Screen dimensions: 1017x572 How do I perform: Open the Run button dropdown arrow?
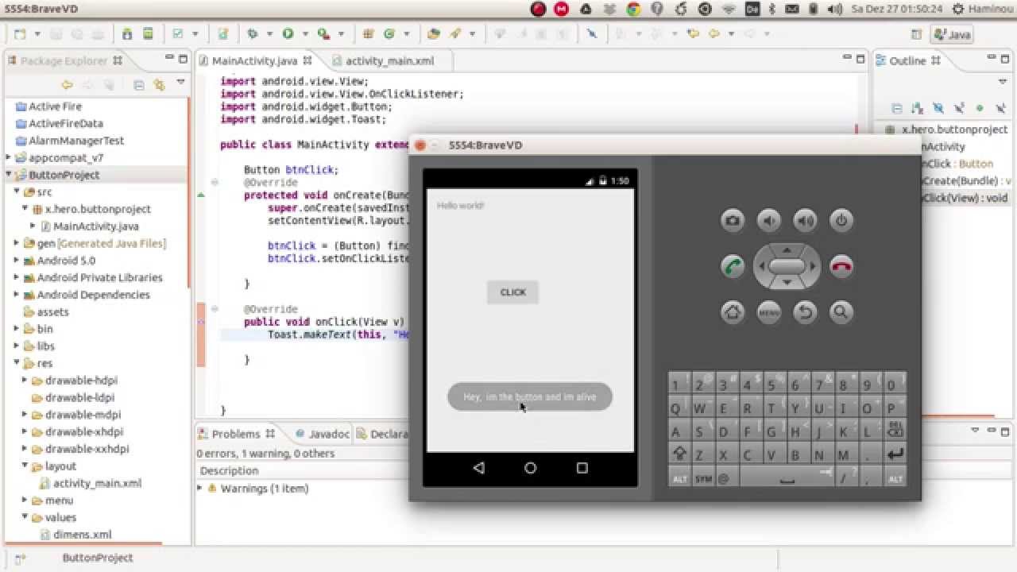tap(305, 34)
